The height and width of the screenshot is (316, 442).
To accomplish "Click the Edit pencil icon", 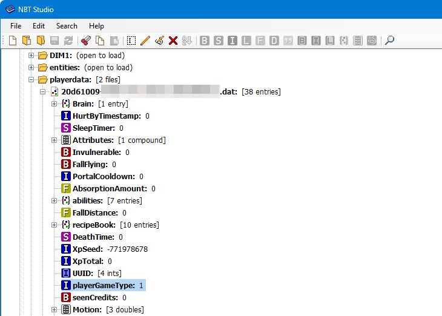I will click(145, 41).
